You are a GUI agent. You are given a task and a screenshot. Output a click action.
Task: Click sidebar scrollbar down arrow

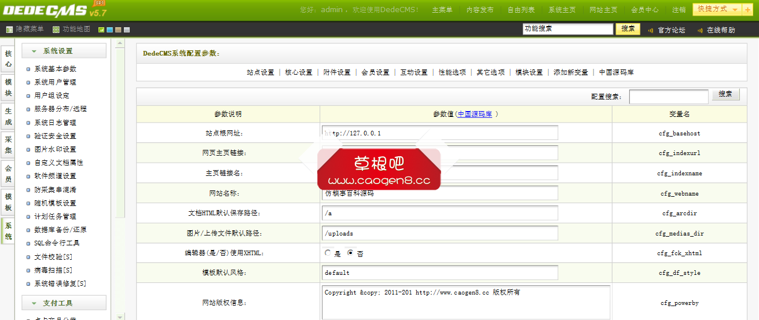(120, 316)
